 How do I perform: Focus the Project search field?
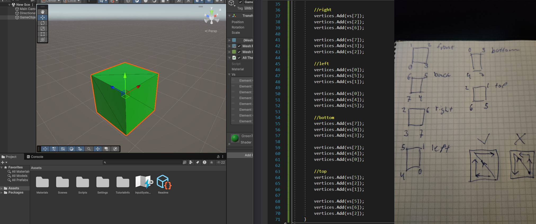[x=142, y=162]
